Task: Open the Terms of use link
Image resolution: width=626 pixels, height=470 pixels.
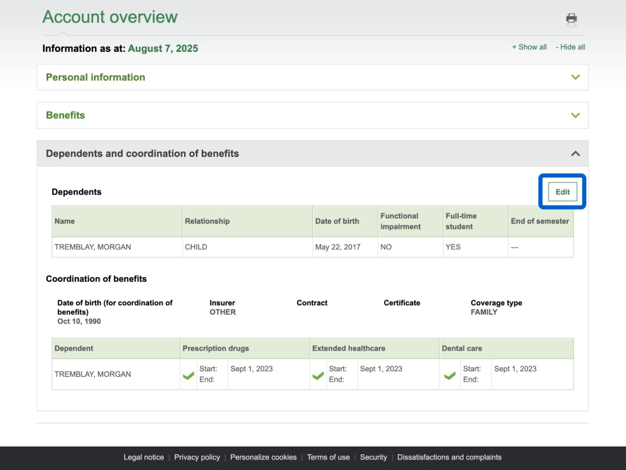Action: [x=328, y=457]
